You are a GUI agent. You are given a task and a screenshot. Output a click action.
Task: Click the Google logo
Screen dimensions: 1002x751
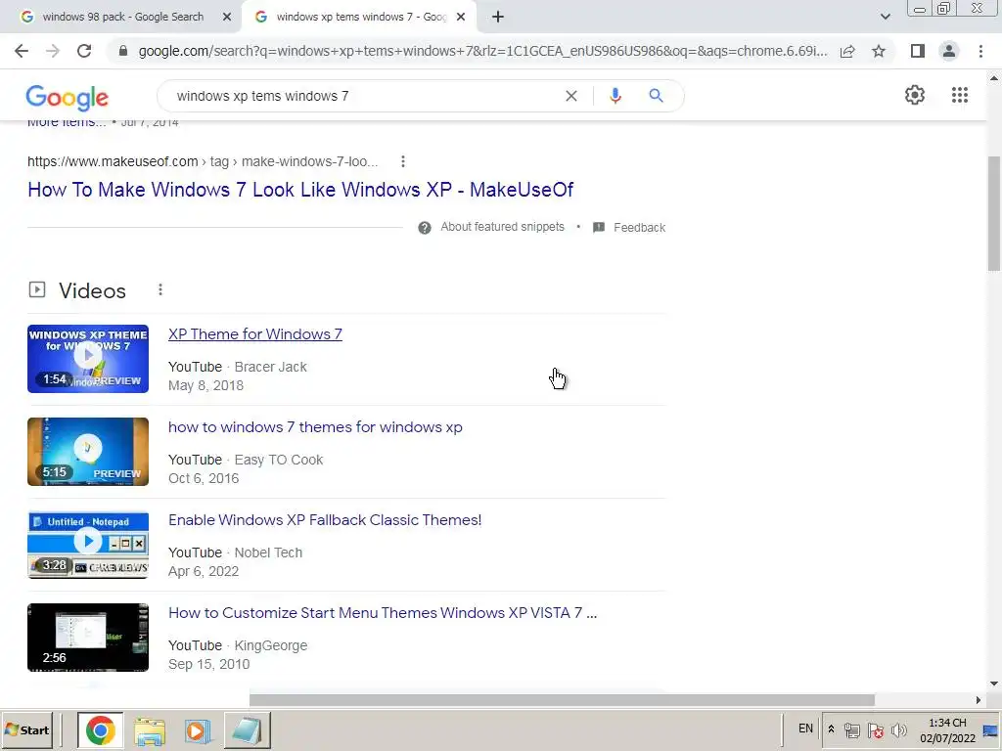click(x=68, y=97)
